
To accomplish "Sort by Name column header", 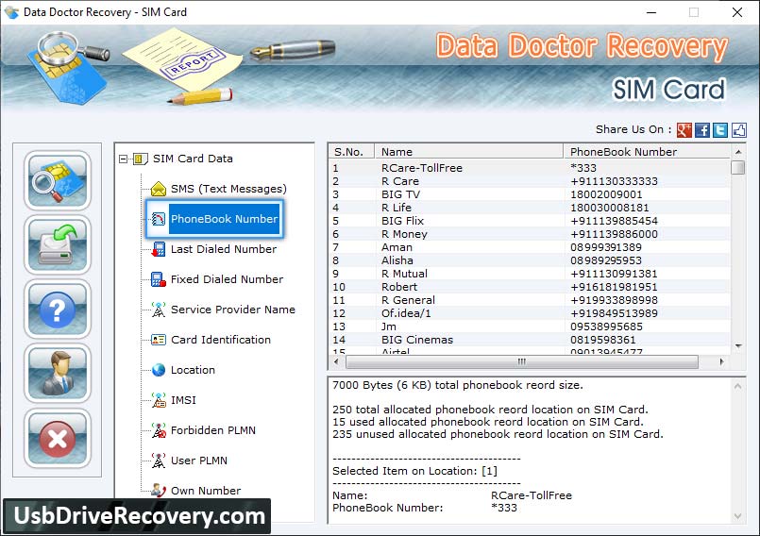I will (x=468, y=152).
